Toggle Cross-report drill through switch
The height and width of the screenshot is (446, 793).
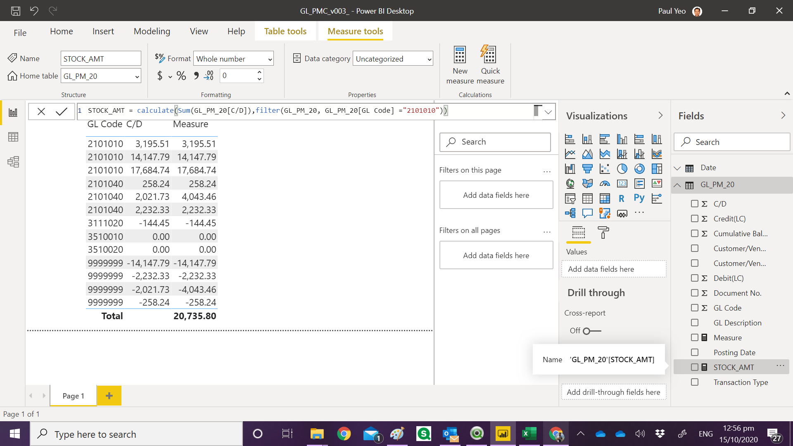[592, 331]
